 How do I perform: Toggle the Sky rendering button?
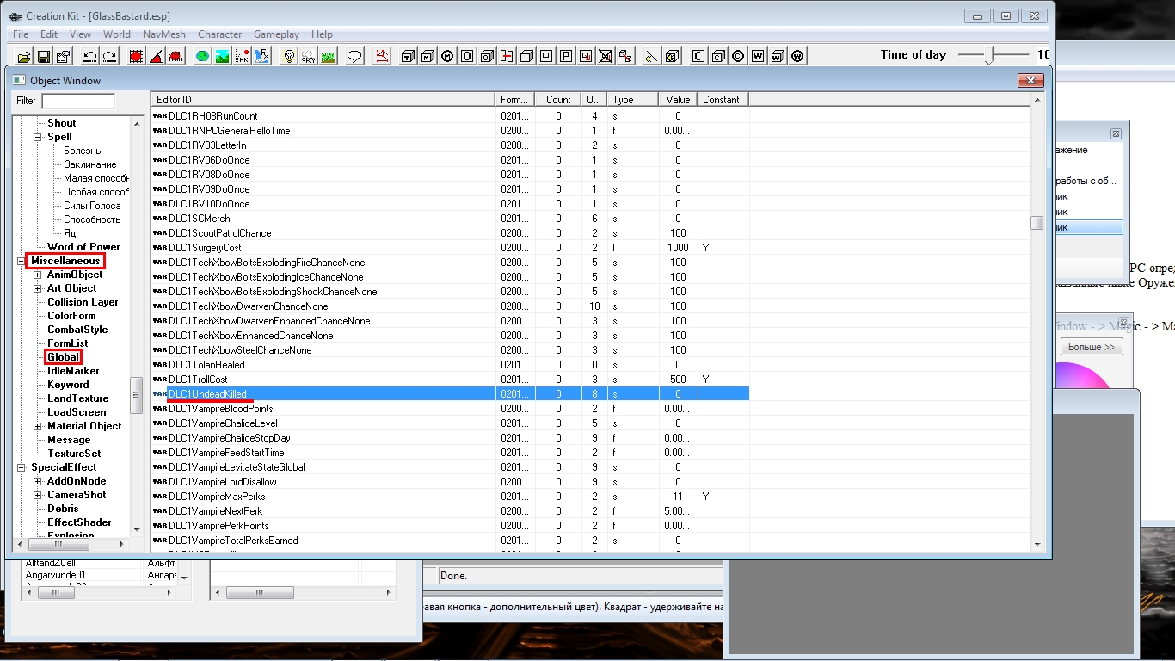(309, 57)
